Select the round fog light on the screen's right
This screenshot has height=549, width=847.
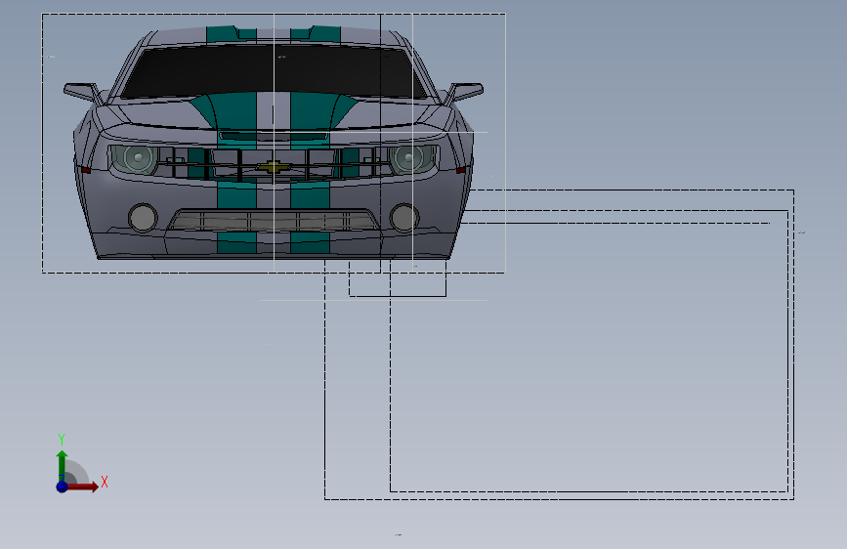click(404, 218)
